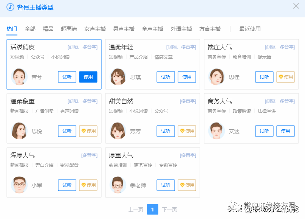This screenshot has width=305, height=219.
Task: Open the 精品 tab
Action: (48, 29)
